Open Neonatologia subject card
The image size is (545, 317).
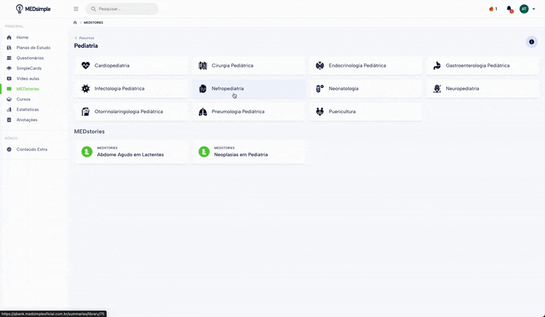(366, 89)
